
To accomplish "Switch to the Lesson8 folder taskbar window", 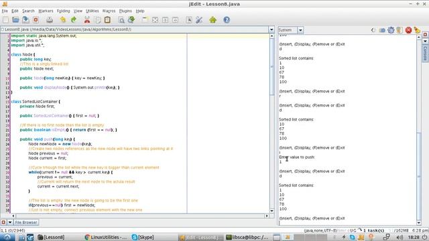I will [x=51, y=237].
